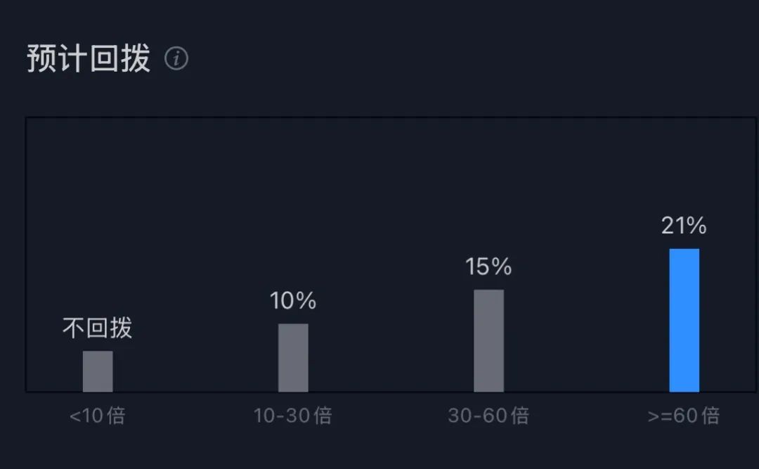Click the gray 30-60倍 bar
The width and height of the screenshot is (759, 469).
488,340
